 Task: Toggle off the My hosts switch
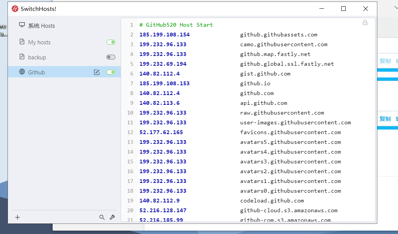[x=111, y=42]
